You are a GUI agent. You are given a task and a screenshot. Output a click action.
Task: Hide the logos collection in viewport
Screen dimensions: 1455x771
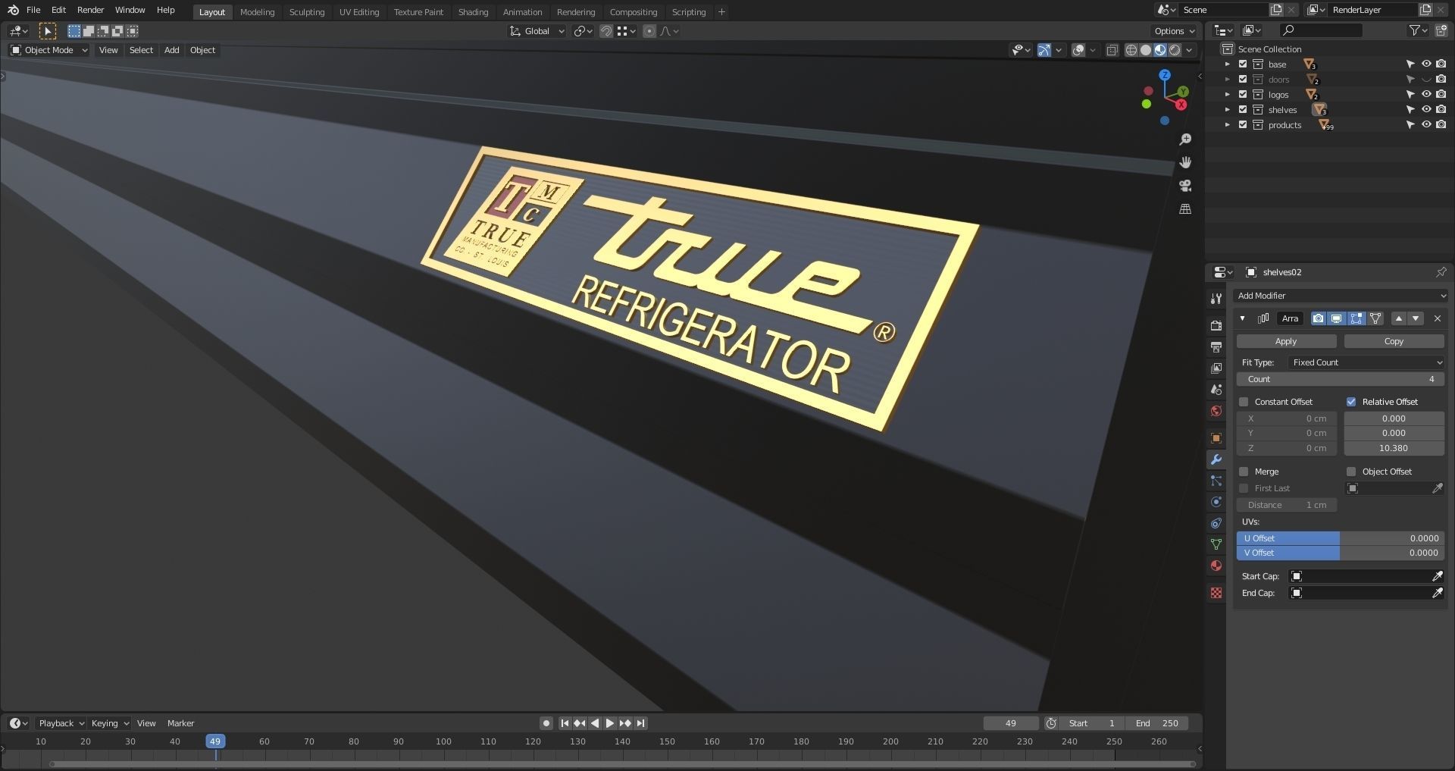tap(1426, 95)
